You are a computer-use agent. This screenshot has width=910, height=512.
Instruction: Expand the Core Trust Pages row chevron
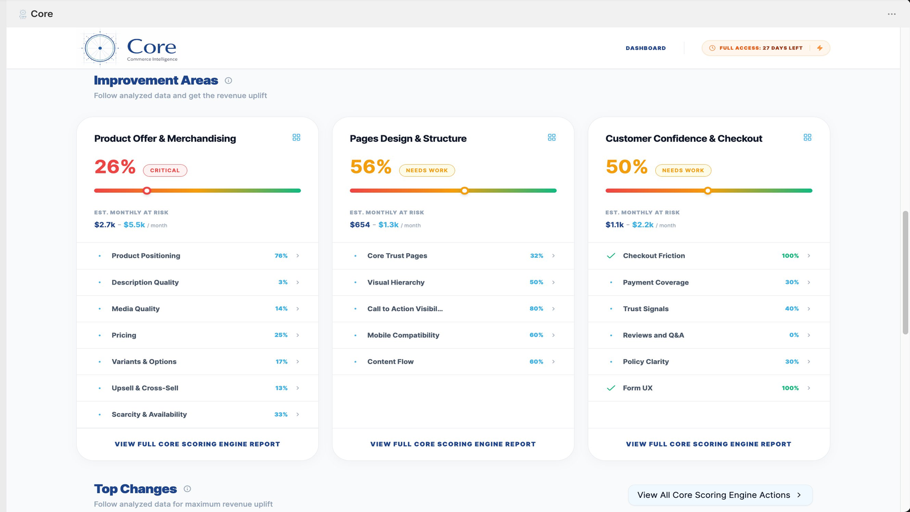click(x=553, y=256)
